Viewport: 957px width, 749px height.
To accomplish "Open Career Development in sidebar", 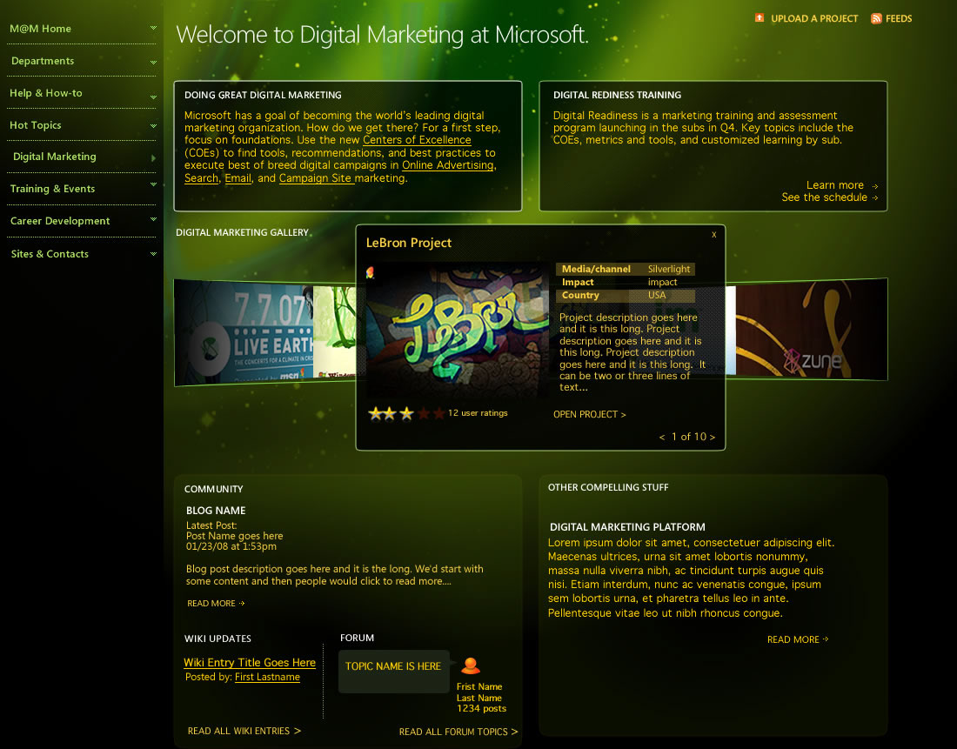I will [x=60, y=221].
